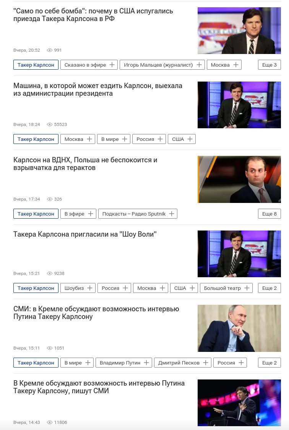Toggle 'Такер Карлсон' tag under ВДНХ podcast article
This screenshot has width=289, height=430.
click(36, 214)
